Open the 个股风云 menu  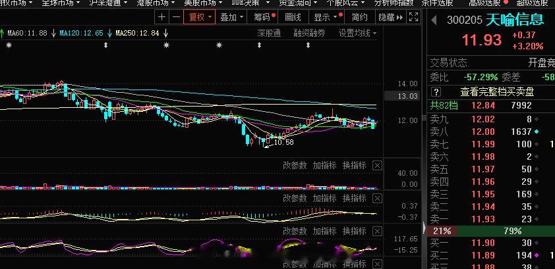pyautogui.click(x=345, y=3)
